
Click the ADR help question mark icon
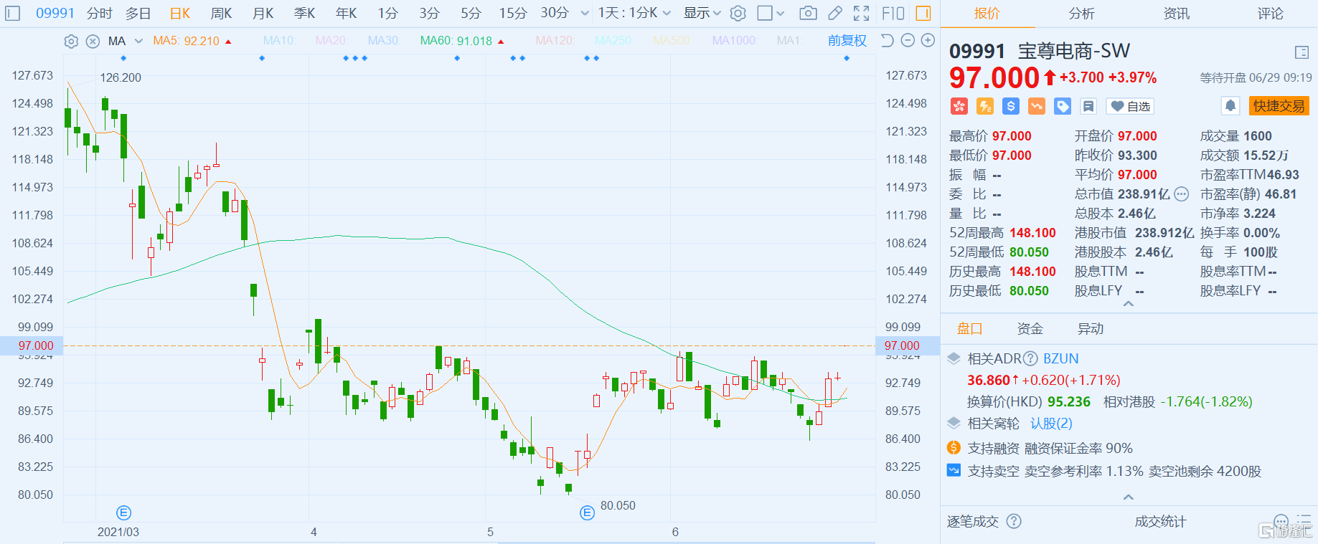[x=1030, y=358]
